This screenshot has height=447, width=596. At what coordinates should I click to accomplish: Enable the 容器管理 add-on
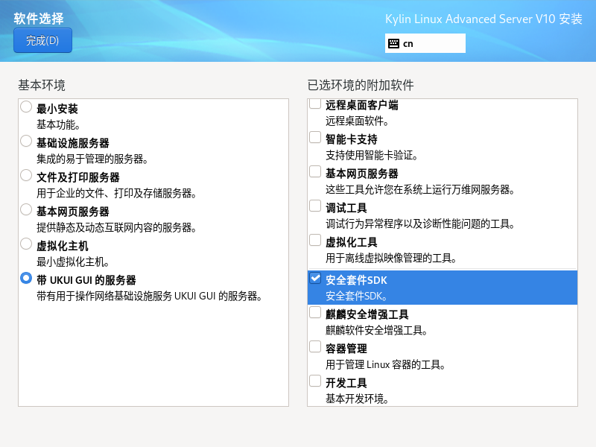coord(314,346)
